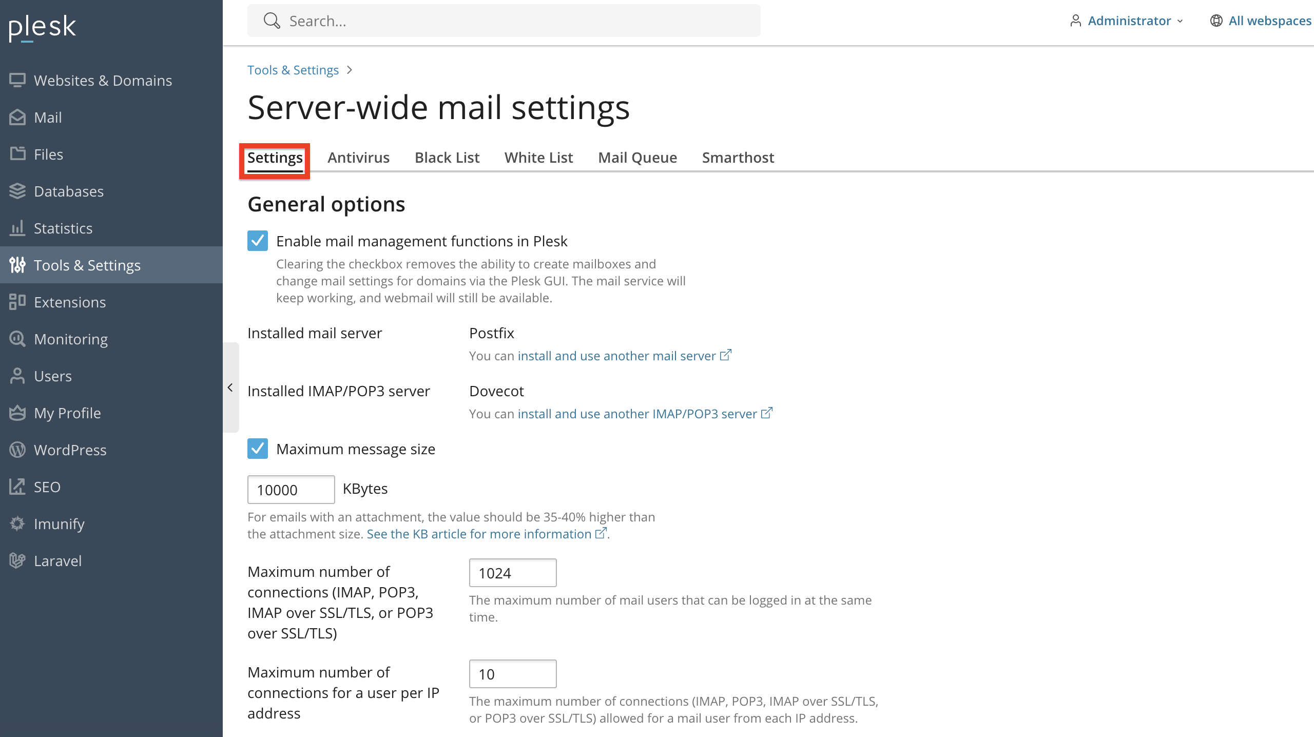This screenshot has height=737, width=1314.
Task: Click Tools & Settings breadcrumb link
Action: 293,70
